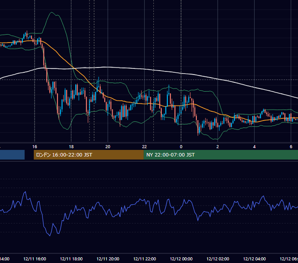Click the "20" hour label on upper axis
The width and height of the screenshot is (298, 263).
point(108,147)
